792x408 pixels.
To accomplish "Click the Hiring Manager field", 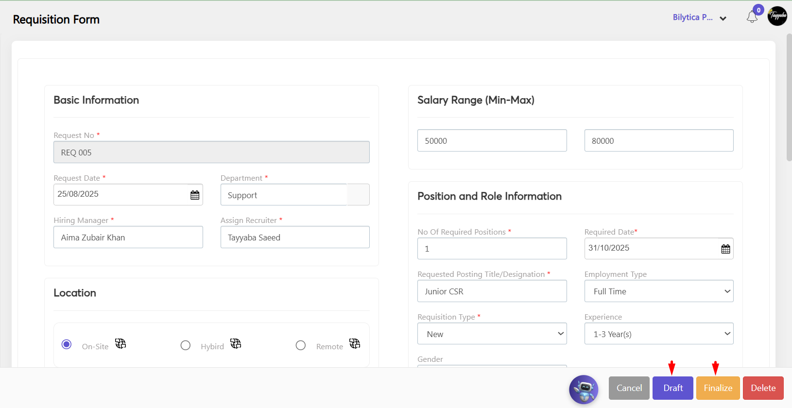I will point(128,237).
